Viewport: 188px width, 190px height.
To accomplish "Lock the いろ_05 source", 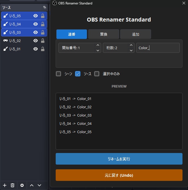I will click(x=43, y=16).
